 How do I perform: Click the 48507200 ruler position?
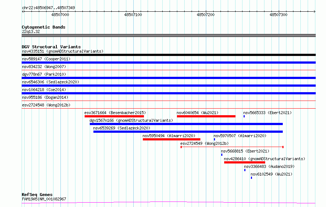205,15
